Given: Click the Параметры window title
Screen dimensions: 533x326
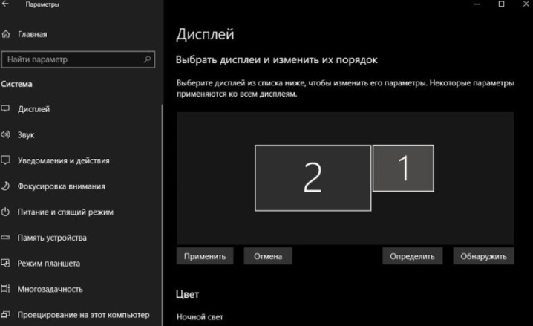Looking at the screenshot, I should 42,4.
